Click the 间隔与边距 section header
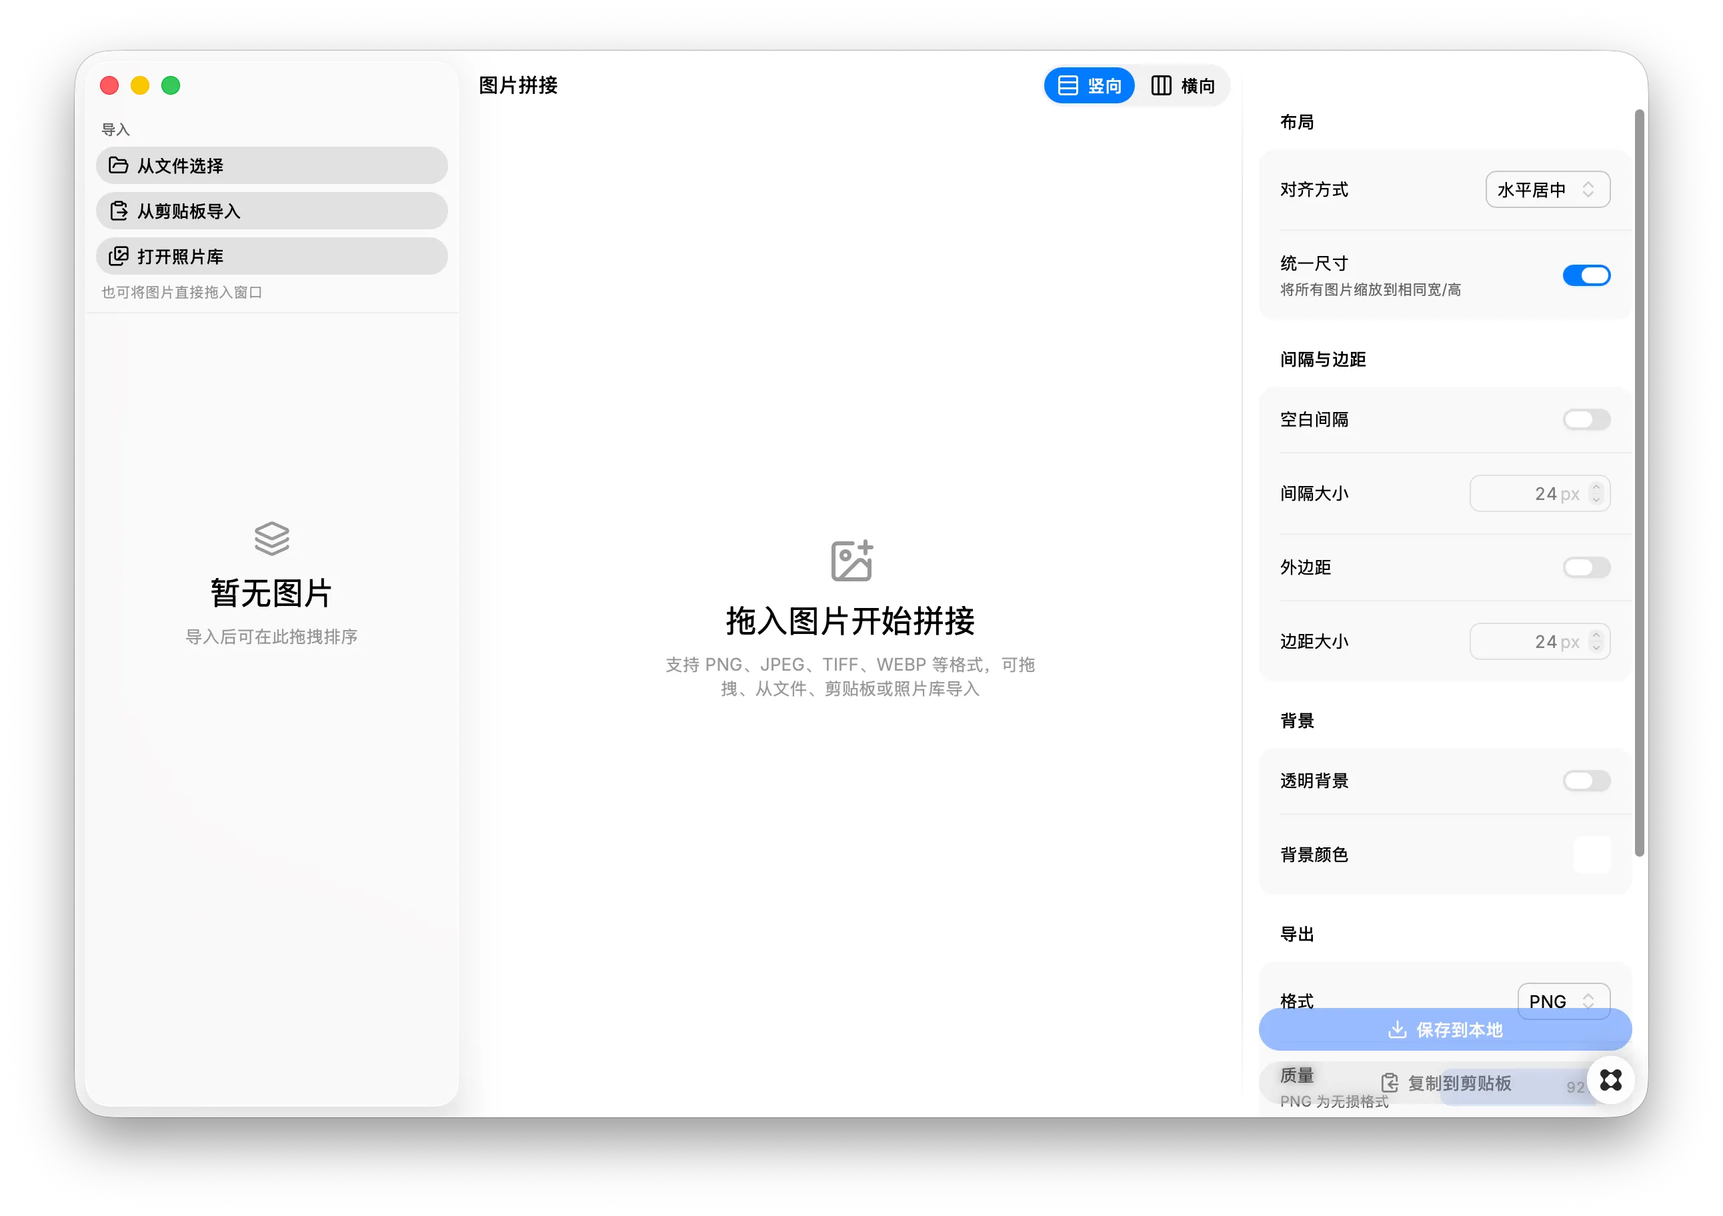Image resolution: width=1723 pixels, height=1216 pixels. 1323,359
